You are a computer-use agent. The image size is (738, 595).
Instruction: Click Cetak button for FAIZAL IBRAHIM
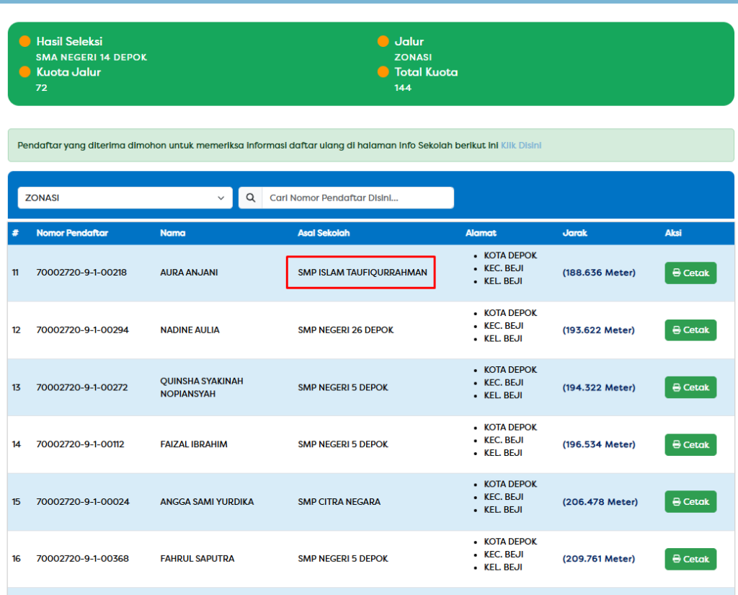690,444
